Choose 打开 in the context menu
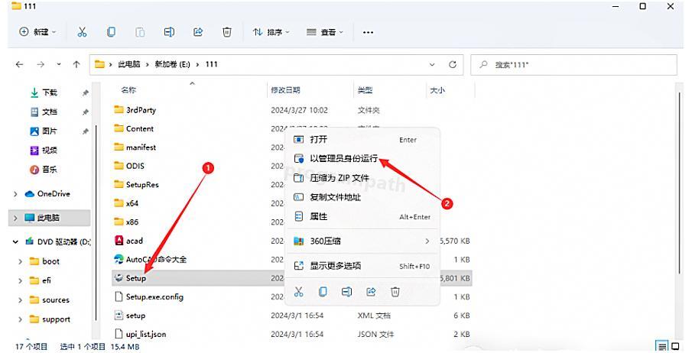The image size is (692, 353). [362, 139]
